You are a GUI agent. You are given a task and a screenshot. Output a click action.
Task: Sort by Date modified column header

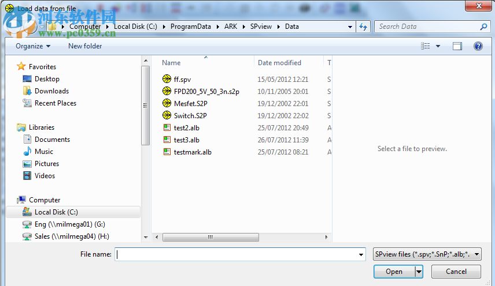coord(279,63)
